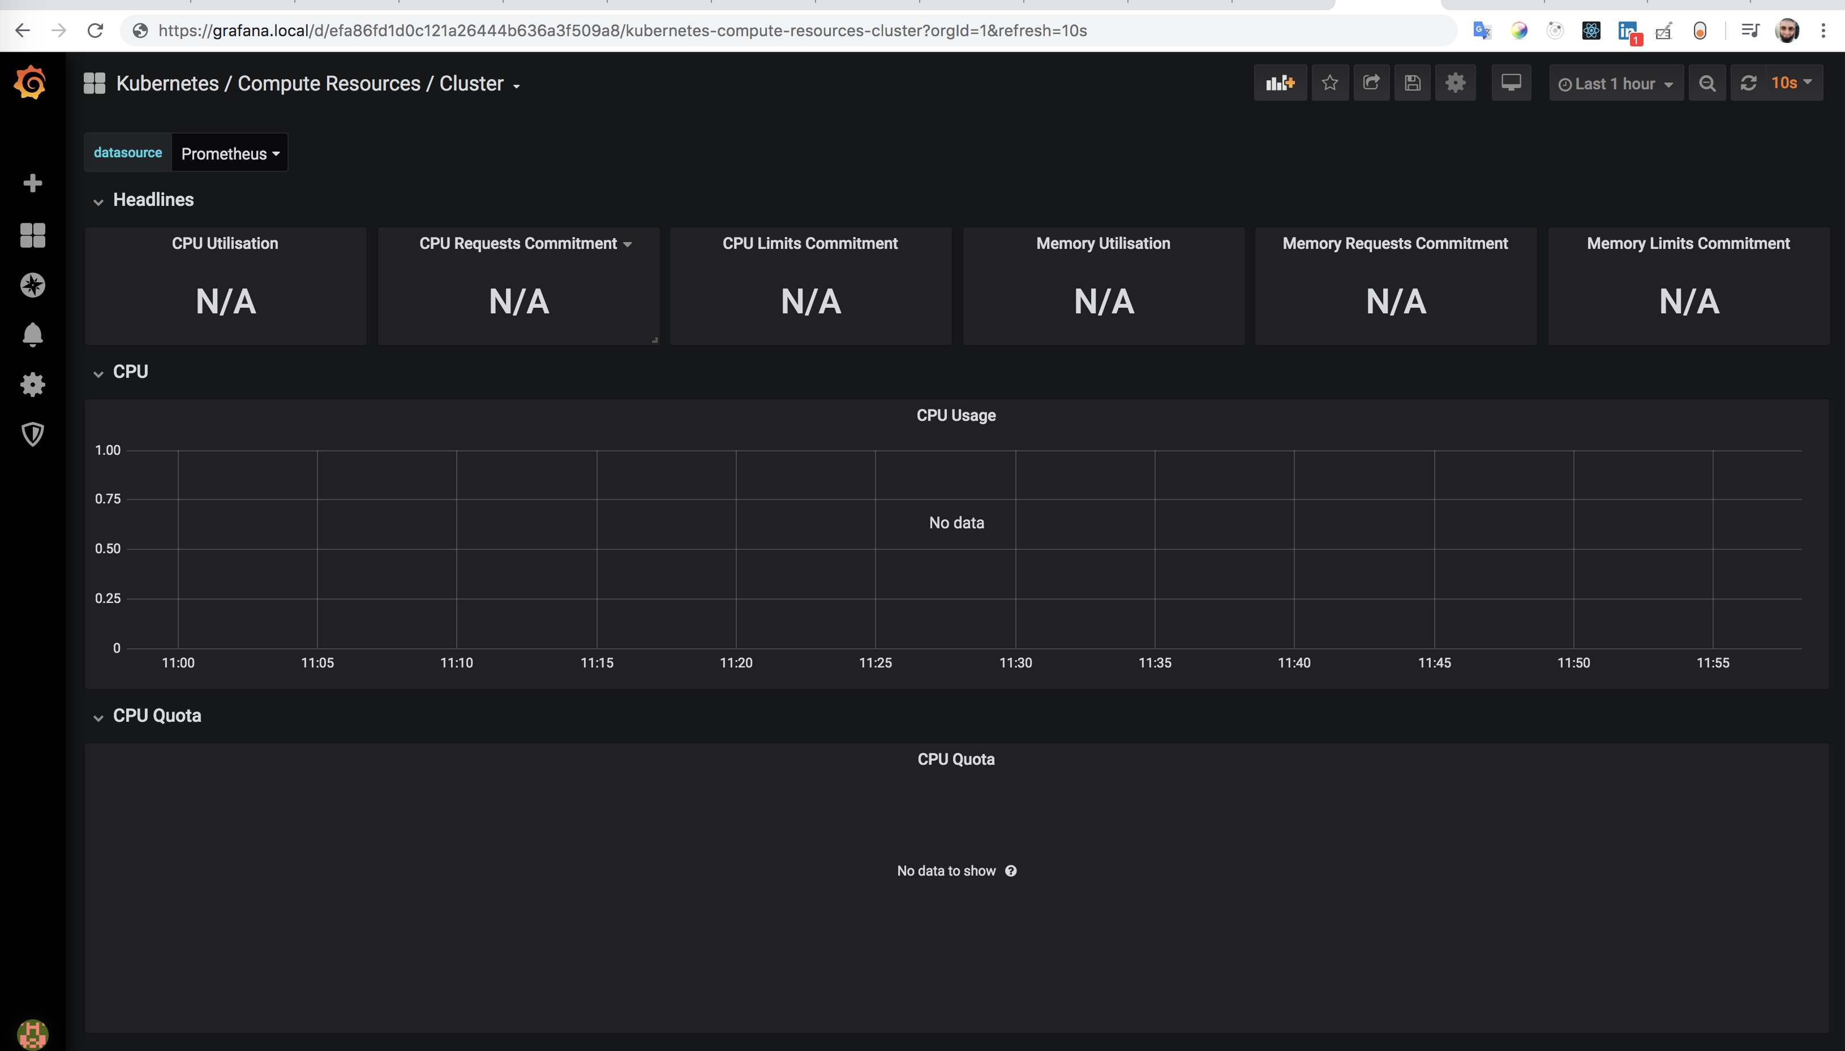The width and height of the screenshot is (1845, 1051).
Task: Open the Prometheus datasource dropdown
Action: 229,152
